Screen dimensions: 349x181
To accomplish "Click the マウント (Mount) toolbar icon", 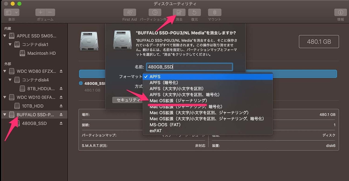I will tap(214, 12).
